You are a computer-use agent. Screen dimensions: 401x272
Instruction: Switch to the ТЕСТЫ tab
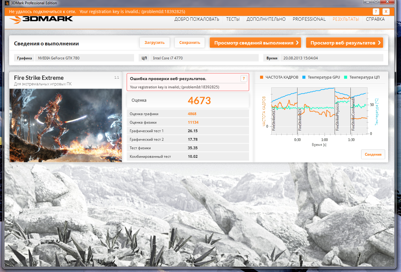point(233,19)
